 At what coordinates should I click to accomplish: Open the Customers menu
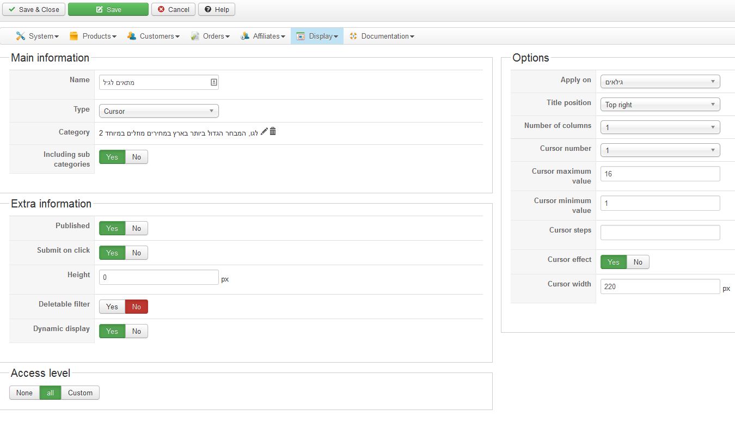153,36
